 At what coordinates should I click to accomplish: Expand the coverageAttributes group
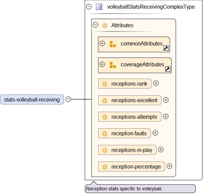[102, 64]
